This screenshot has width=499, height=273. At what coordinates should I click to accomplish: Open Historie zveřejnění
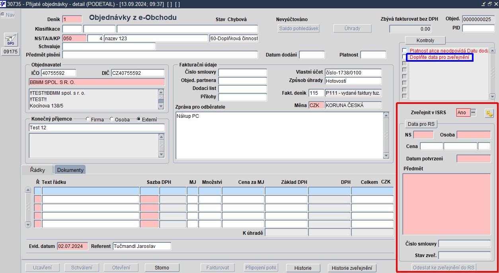[x=352, y=268]
